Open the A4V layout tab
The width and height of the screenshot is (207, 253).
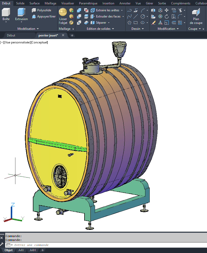(22, 250)
